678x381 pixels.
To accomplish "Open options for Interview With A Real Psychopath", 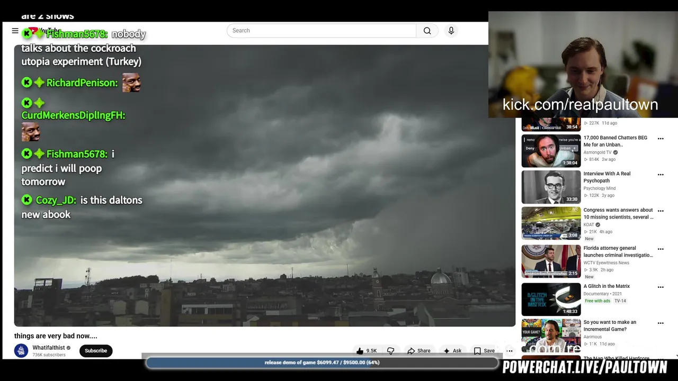I will 661,175.
